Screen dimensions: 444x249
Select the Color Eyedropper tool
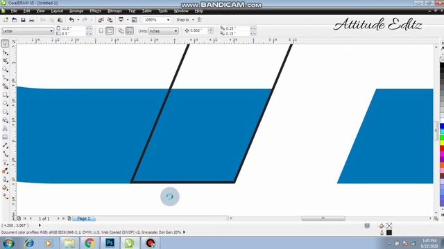pos(5,171)
